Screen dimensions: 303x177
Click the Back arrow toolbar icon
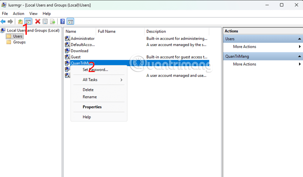tap(3, 22)
